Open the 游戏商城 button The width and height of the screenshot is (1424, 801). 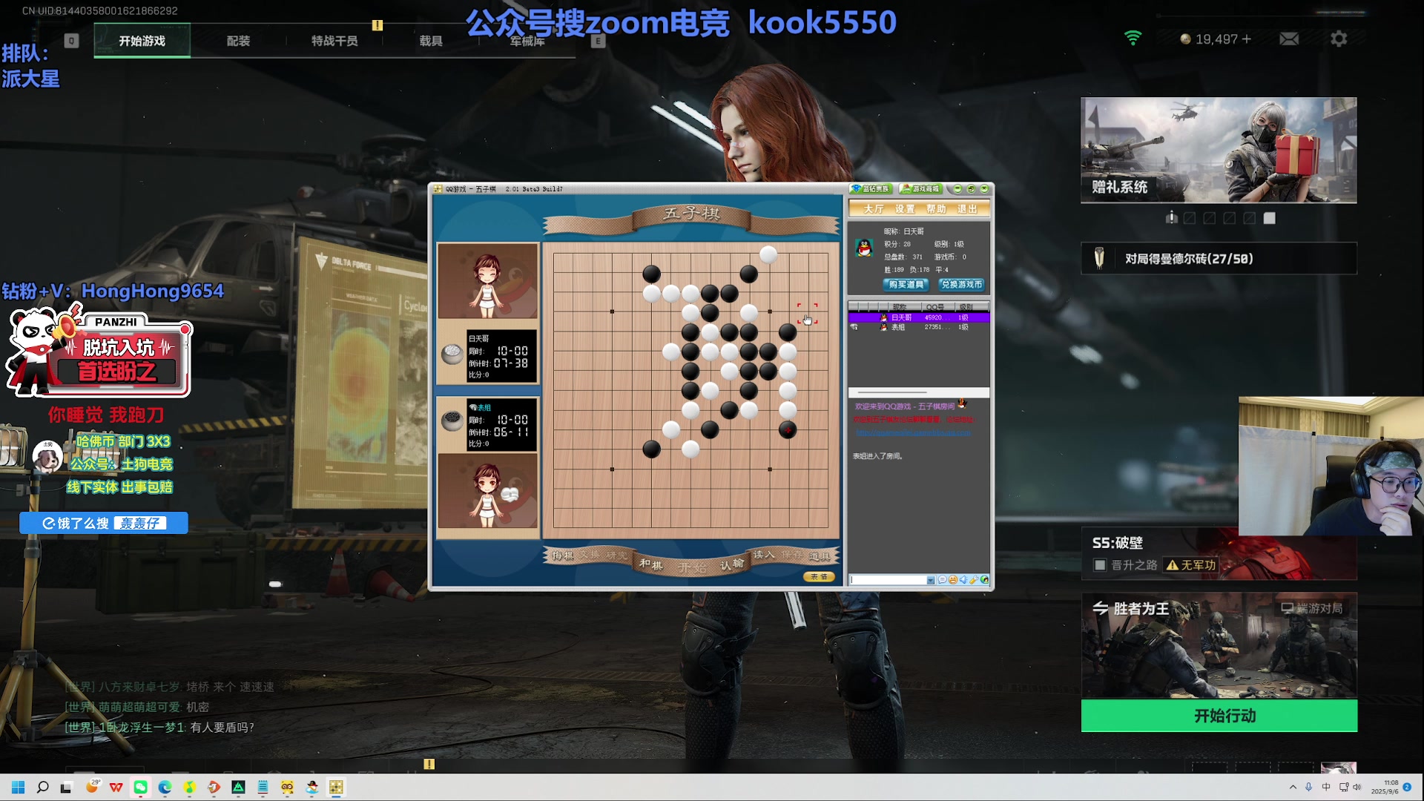[x=920, y=189]
